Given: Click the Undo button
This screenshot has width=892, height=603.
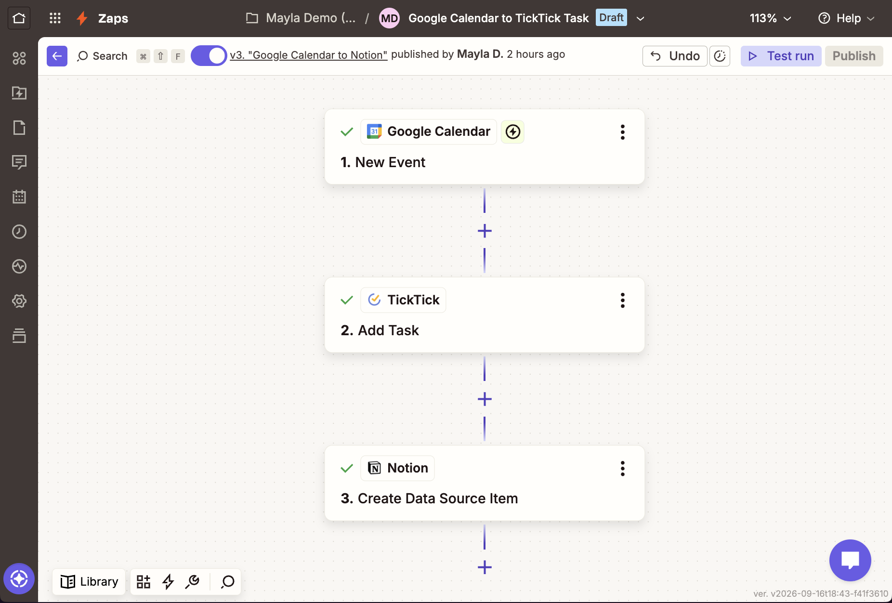Looking at the screenshot, I should [x=674, y=56].
